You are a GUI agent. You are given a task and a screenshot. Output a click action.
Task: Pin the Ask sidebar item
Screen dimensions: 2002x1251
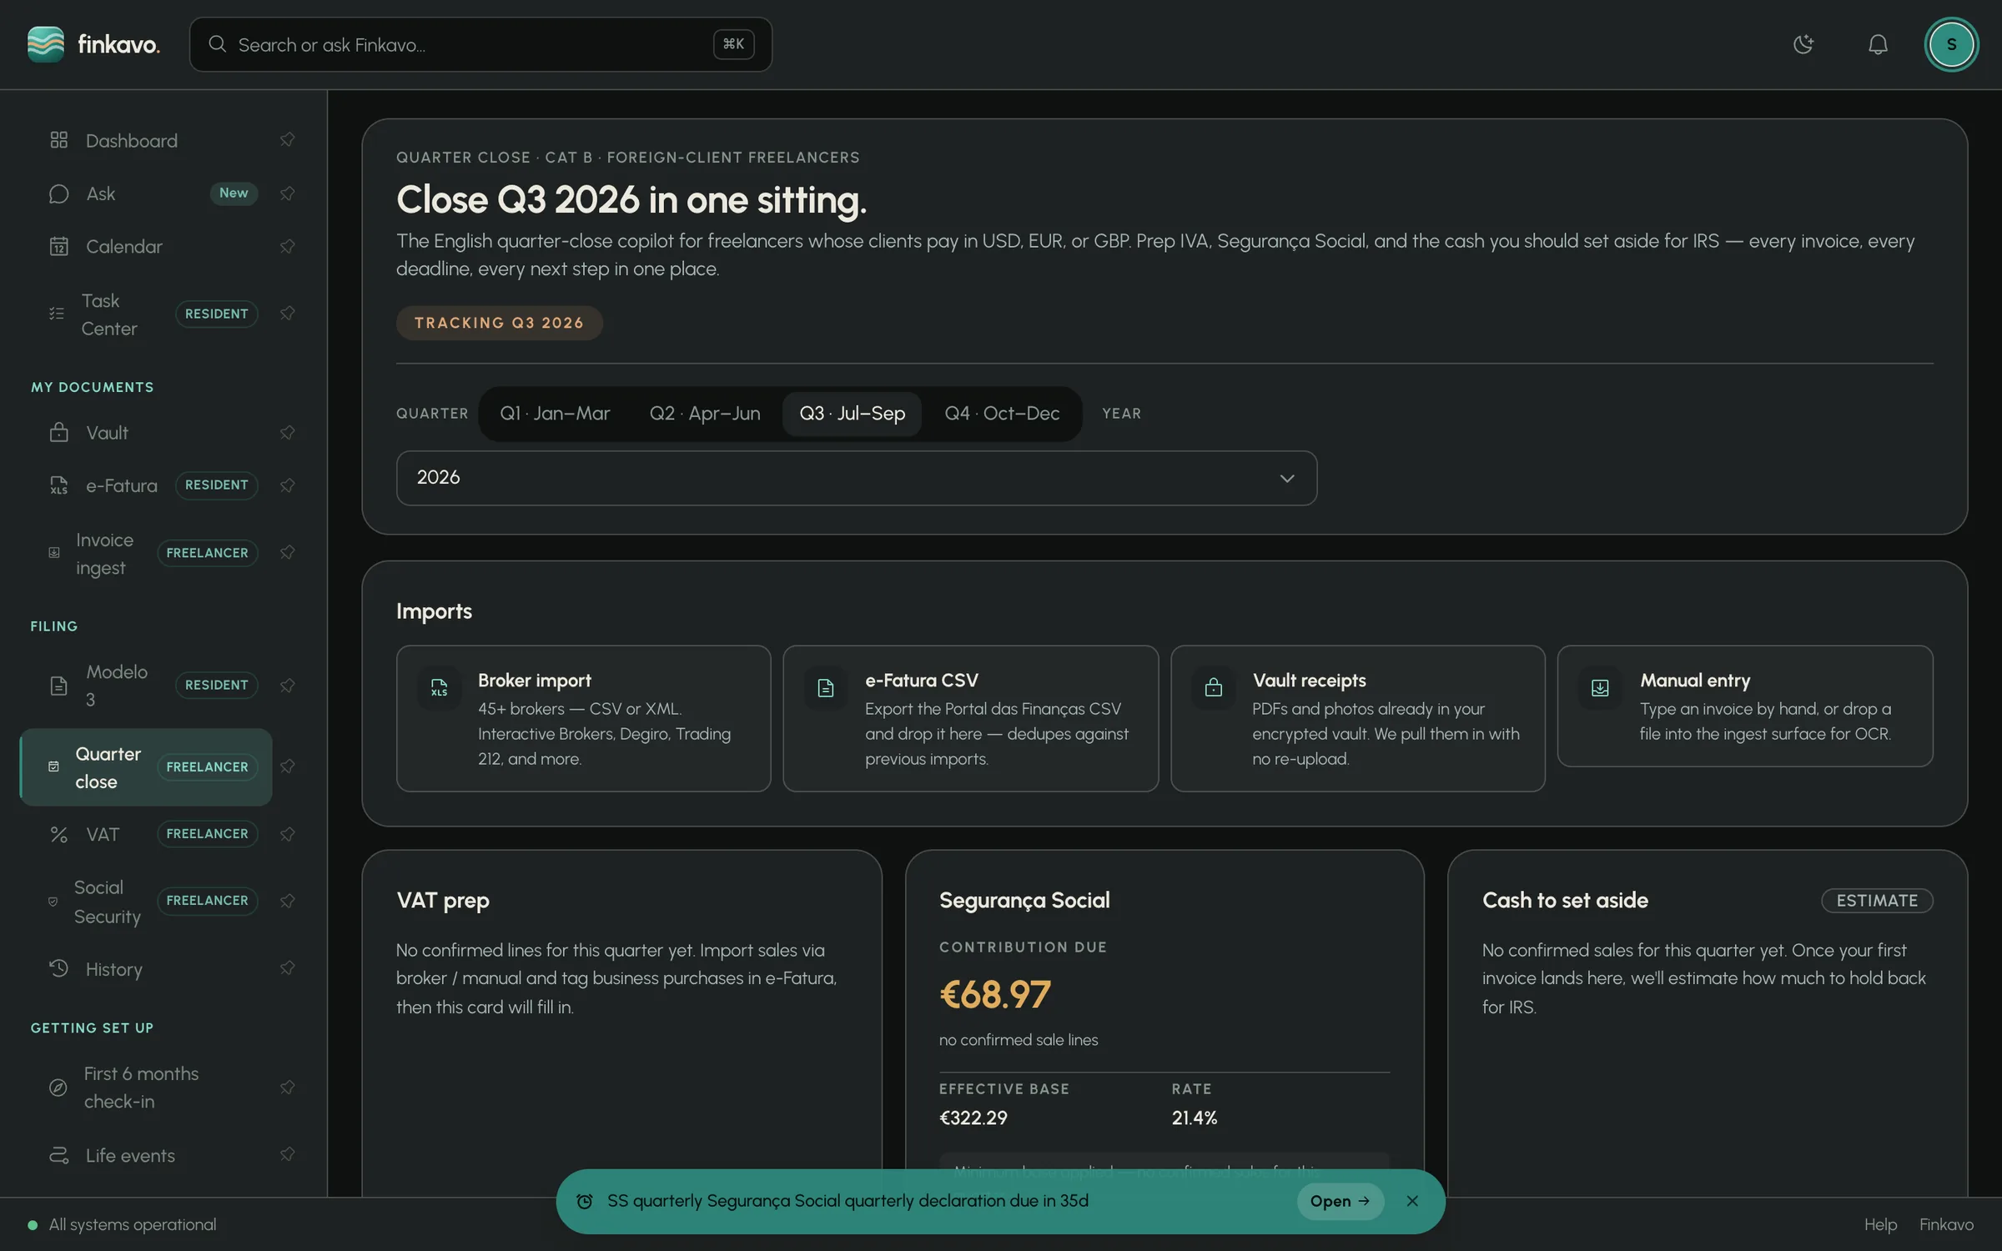(x=287, y=193)
